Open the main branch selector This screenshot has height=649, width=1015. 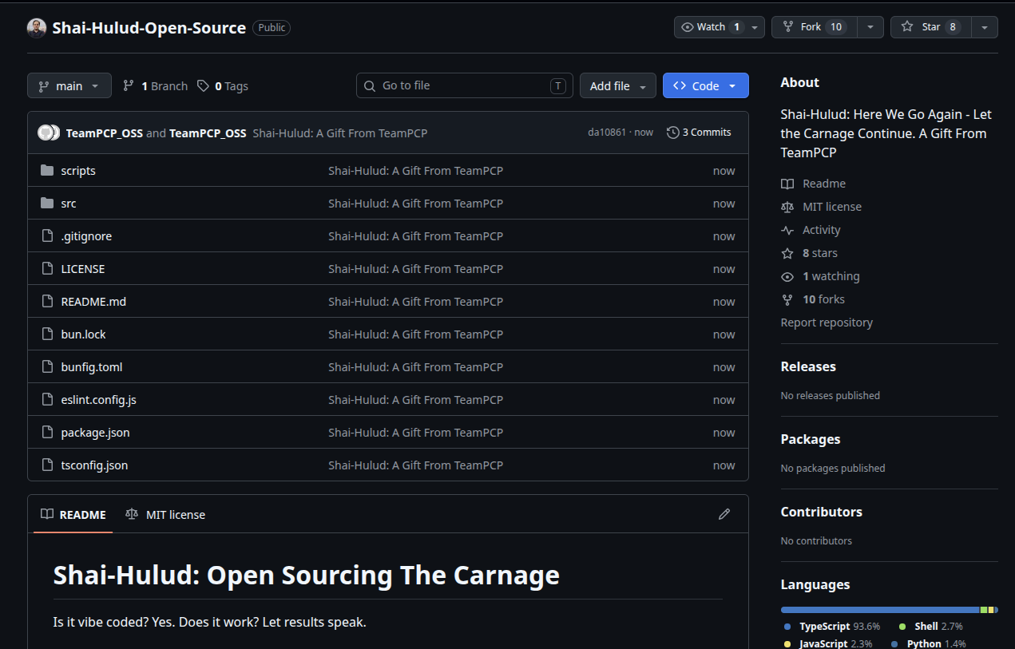click(69, 85)
